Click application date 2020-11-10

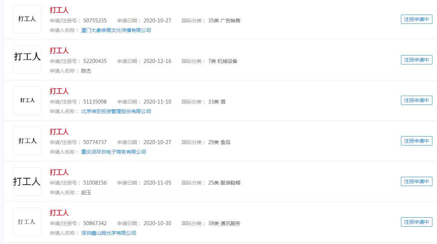pyautogui.click(x=157, y=102)
